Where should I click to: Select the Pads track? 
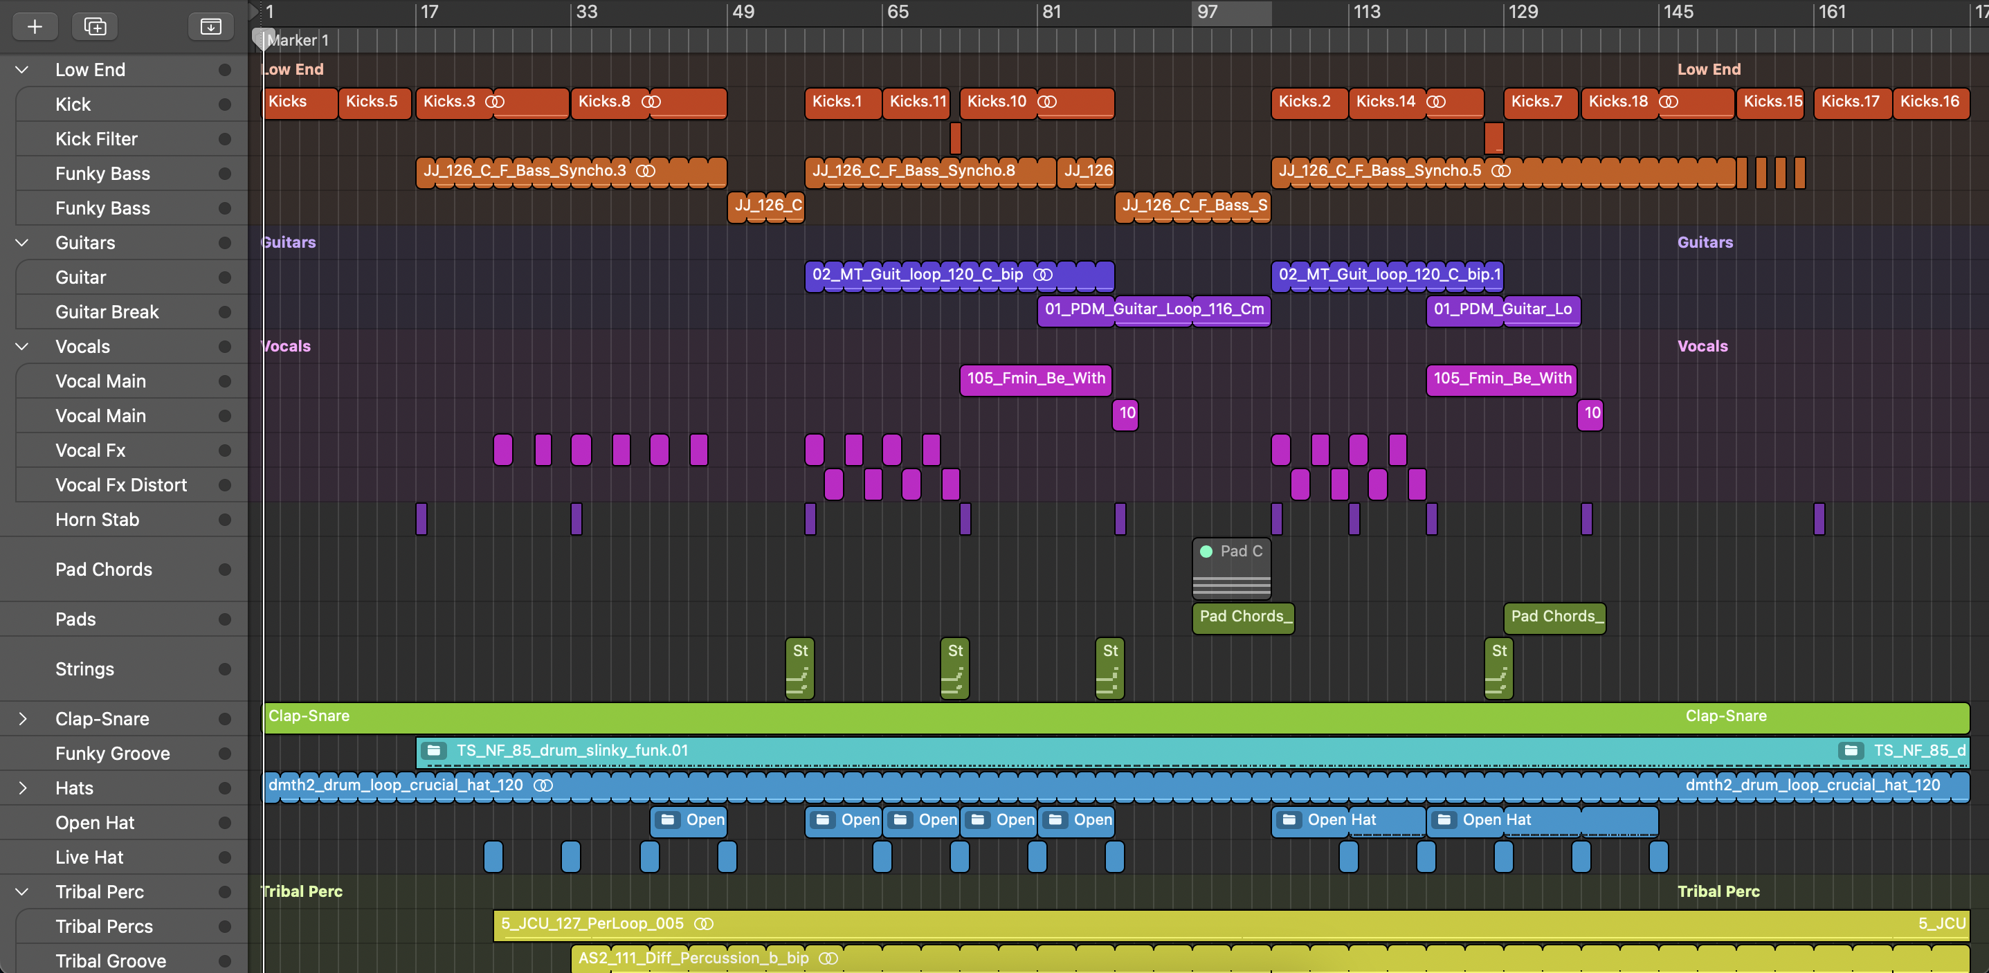point(124,619)
